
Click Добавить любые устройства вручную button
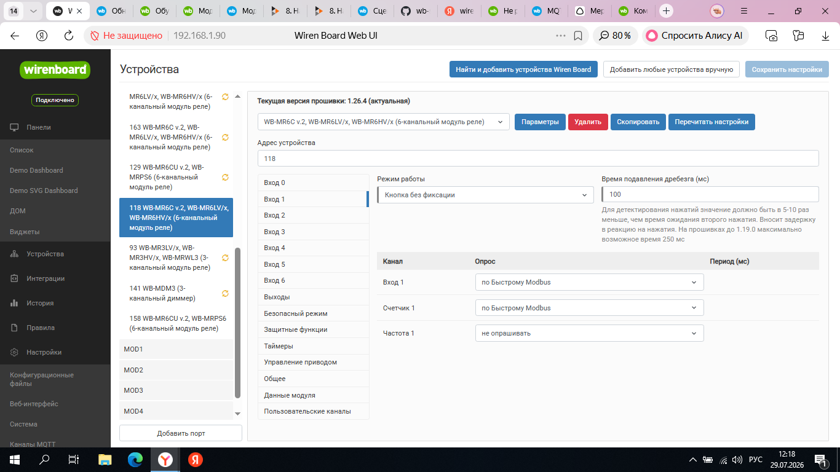tap(671, 69)
